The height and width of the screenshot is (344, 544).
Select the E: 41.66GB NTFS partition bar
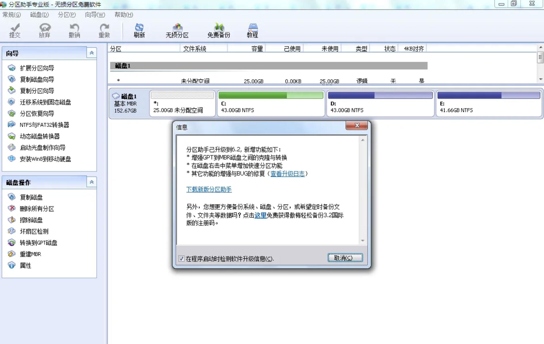(x=489, y=103)
